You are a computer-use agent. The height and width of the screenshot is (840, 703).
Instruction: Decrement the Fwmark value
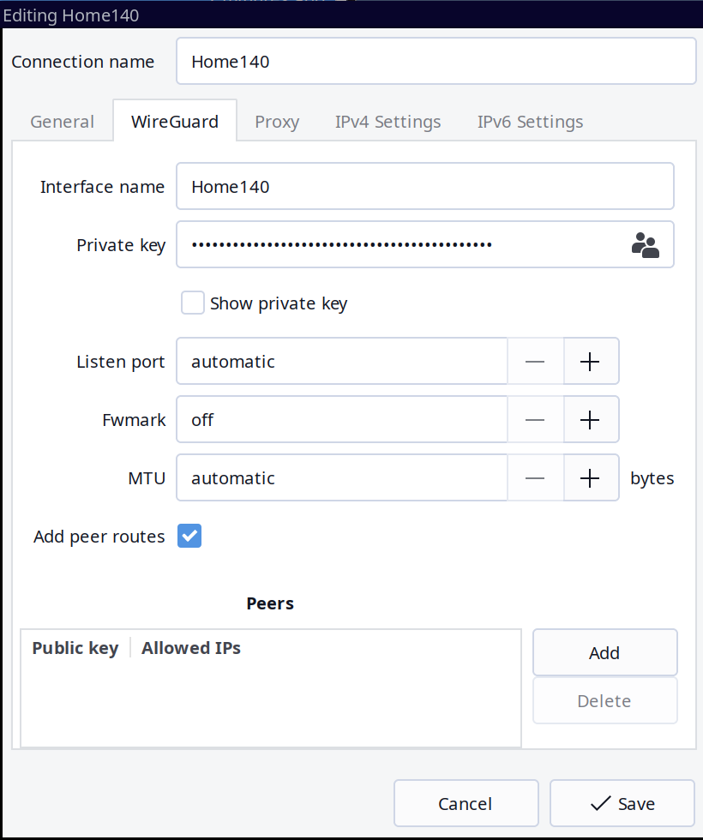[535, 420]
